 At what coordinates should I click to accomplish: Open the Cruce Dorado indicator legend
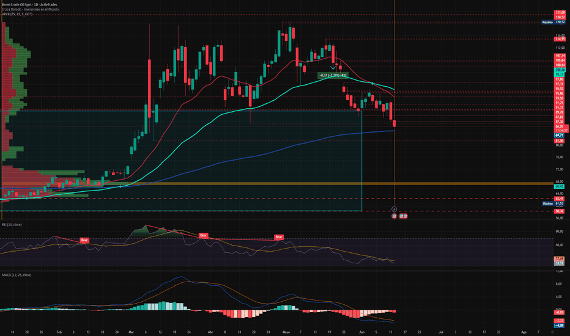30,9
